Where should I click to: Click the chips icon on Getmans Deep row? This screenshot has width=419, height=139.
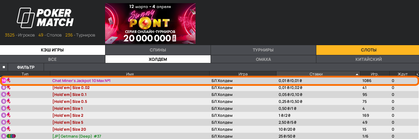12,136
